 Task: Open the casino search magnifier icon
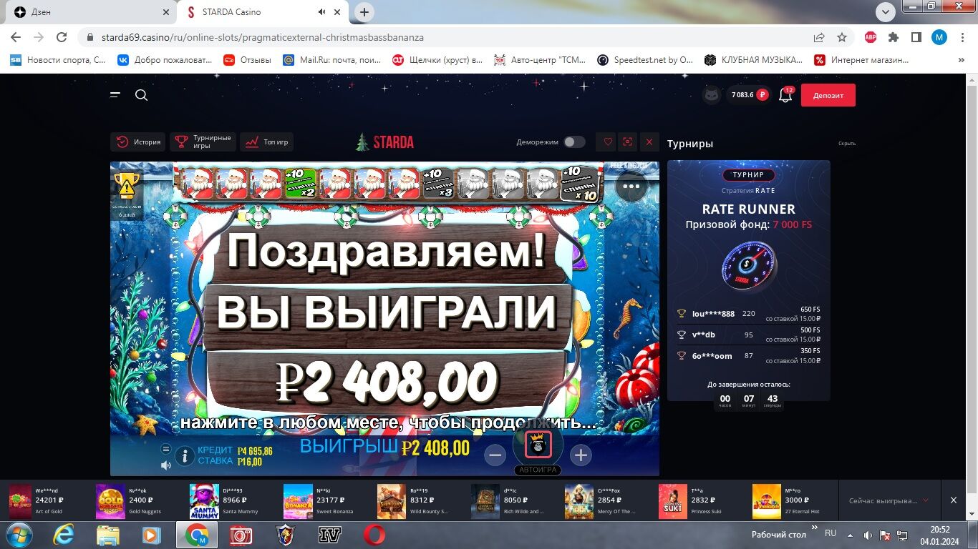[x=141, y=95]
